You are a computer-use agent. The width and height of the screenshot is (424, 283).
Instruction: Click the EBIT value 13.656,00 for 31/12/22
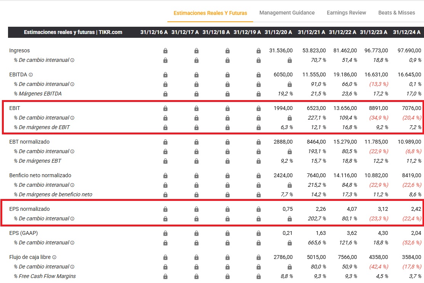pos(344,108)
